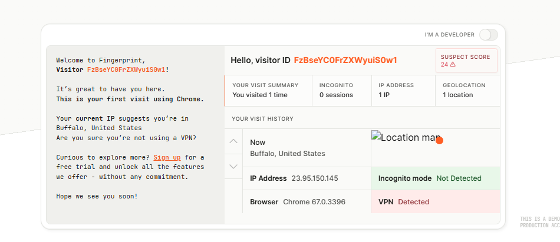560x242 pixels.
Task: Toggle the I'm a Developer switch
Action: coord(488,35)
